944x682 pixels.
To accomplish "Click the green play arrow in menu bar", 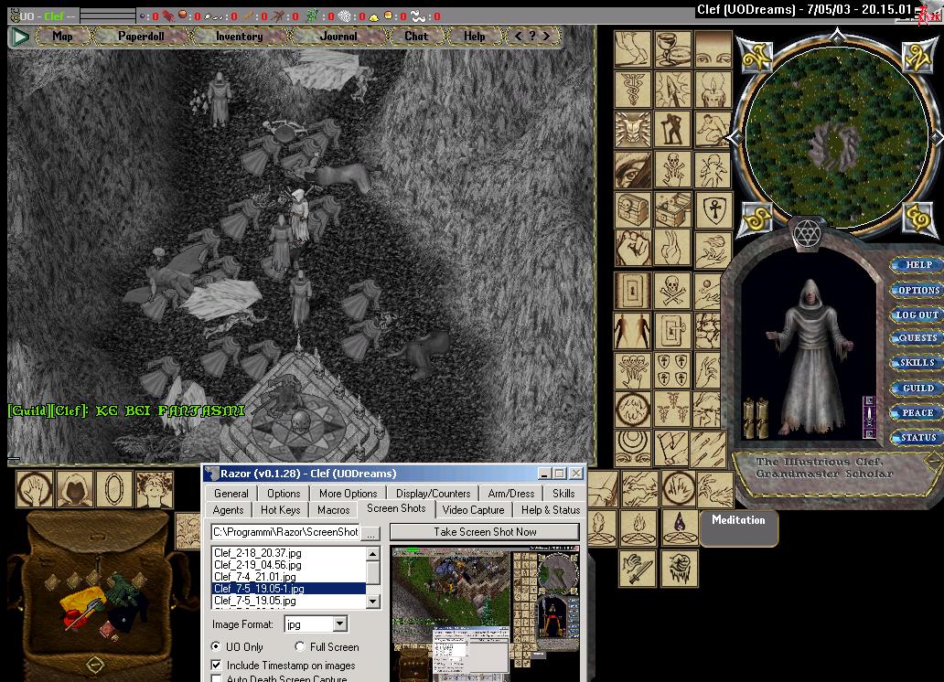I will pyautogui.click(x=20, y=37).
